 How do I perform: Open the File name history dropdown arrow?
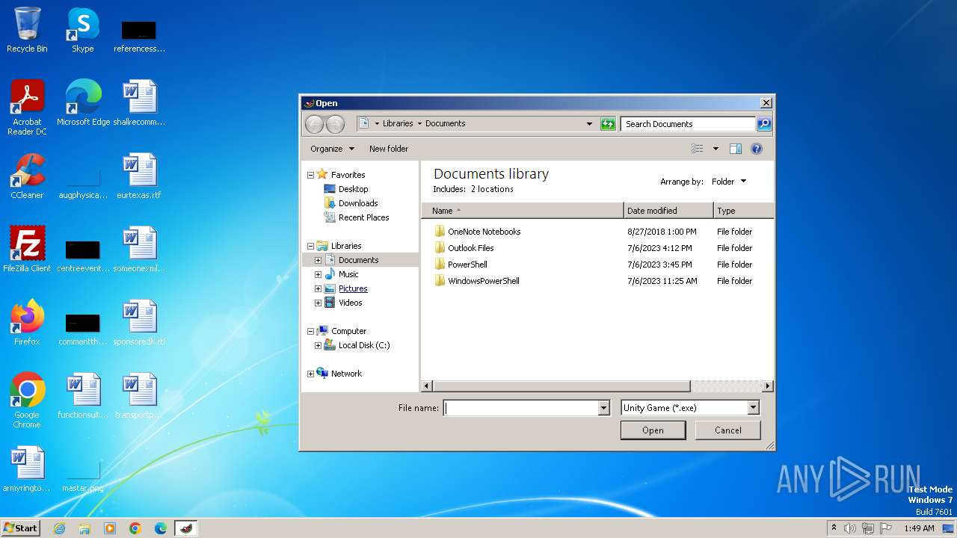[x=603, y=408]
